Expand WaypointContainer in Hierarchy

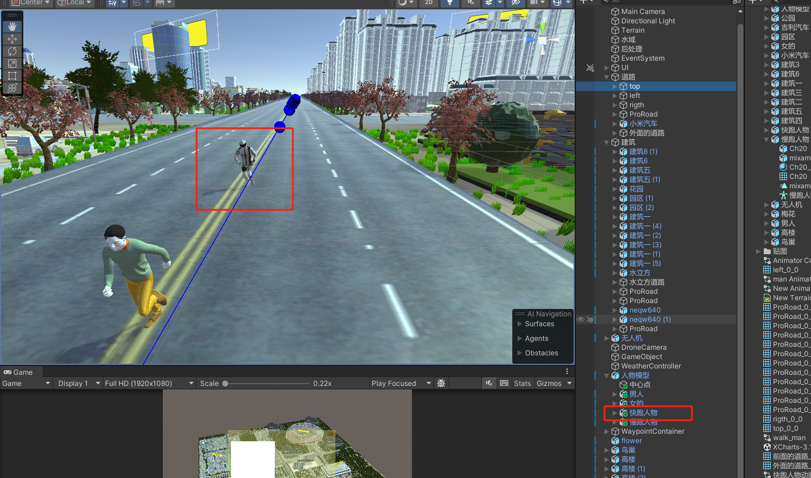[607, 431]
